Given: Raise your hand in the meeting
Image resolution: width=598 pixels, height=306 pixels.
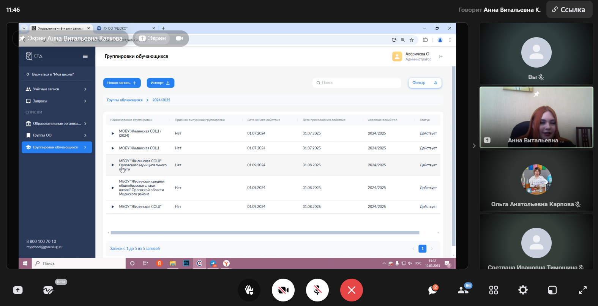Looking at the screenshot, I should tap(249, 290).
